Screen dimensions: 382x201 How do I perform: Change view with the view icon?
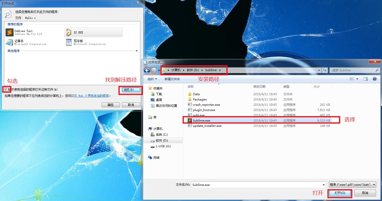tap(352, 79)
